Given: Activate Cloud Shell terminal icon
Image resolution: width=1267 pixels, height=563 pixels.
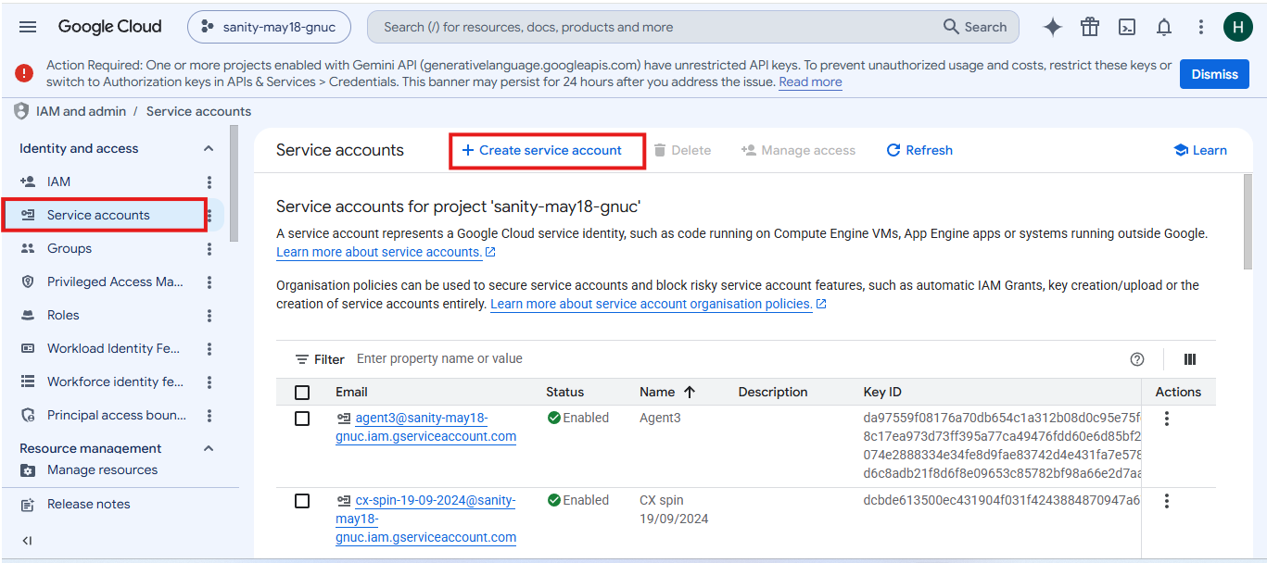Looking at the screenshot, I should pyautogui.click(x=1127, y=27).
